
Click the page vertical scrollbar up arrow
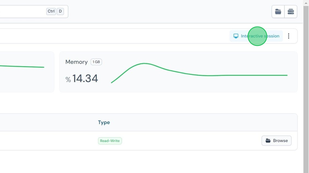coord(306,3)
